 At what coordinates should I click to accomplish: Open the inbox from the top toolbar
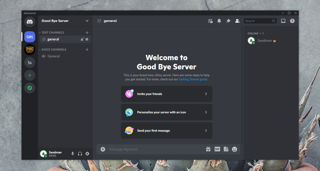click(x=283, y=21)
